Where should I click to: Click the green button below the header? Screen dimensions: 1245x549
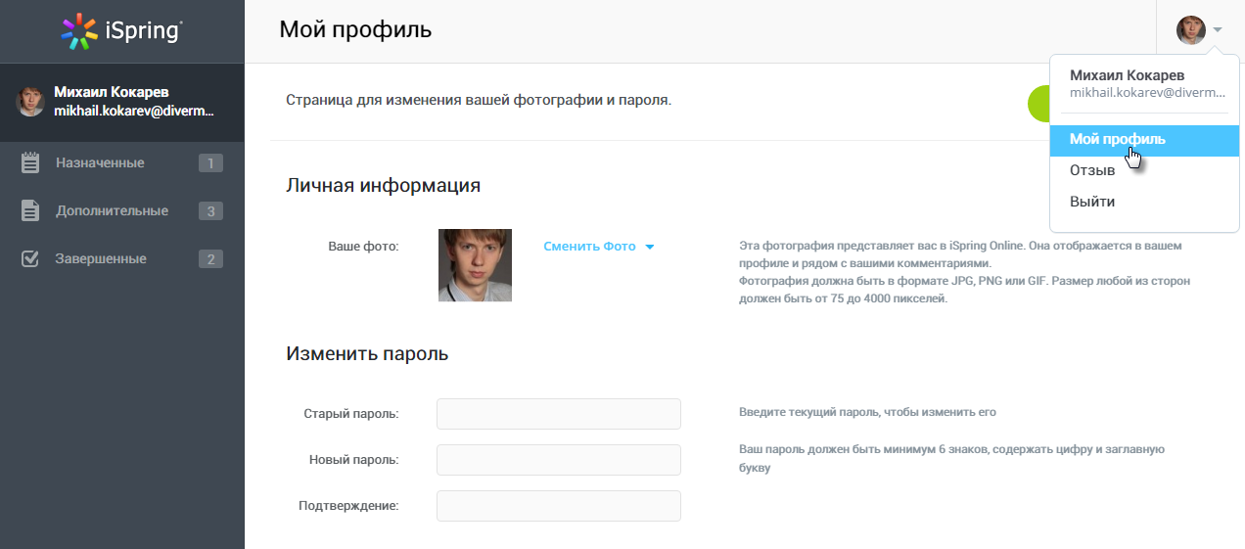pyautogui.click(x=1038, y=104)
